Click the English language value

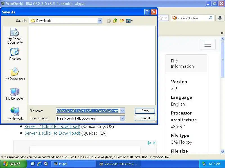(x=178, y=104)
